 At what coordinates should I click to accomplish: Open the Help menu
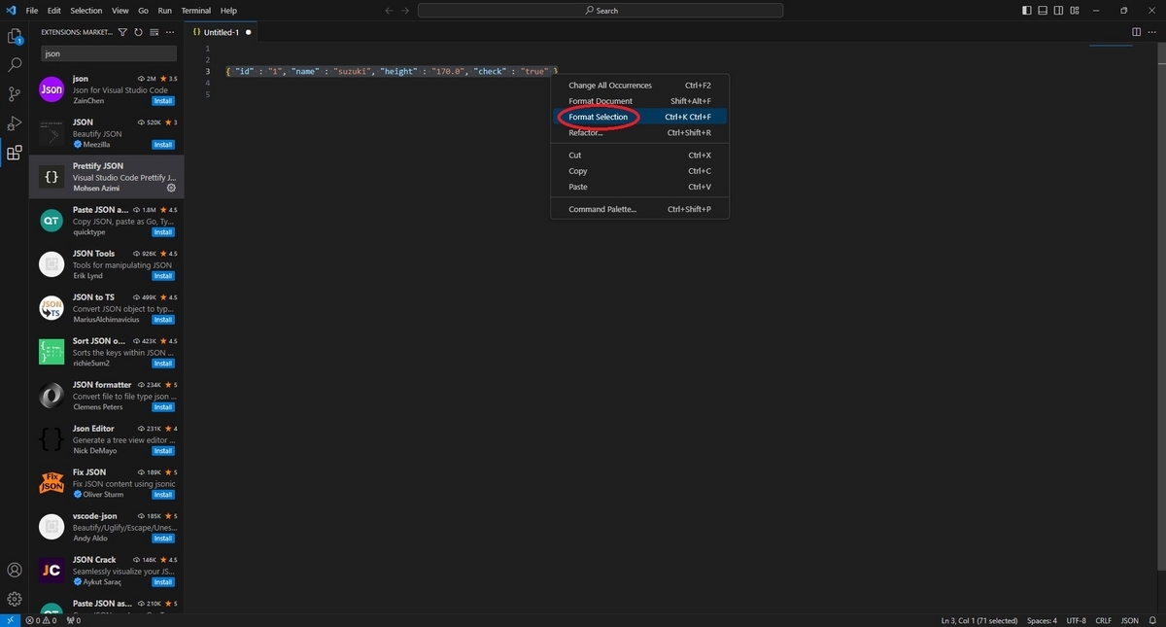click(228, 11)
